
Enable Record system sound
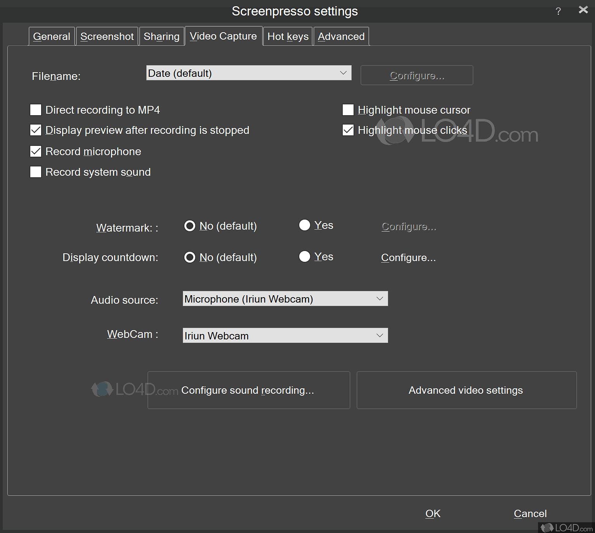click(x=35, y=172)
